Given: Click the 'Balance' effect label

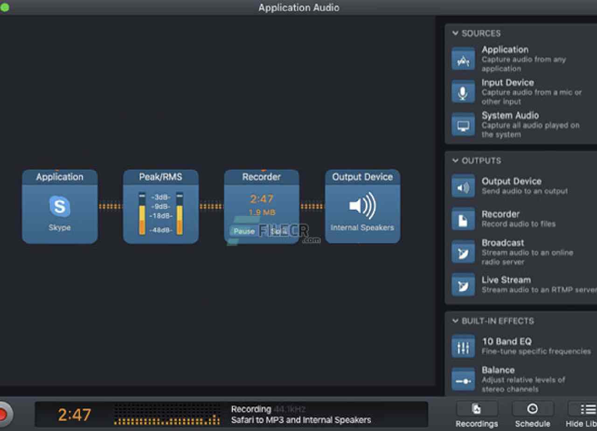Looking at the screenshot, I should pos(498,370).
